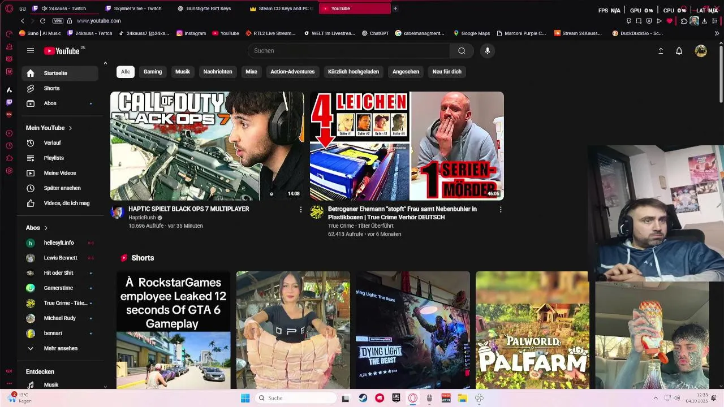Go to Startseite in sidebar
This screenshot has width=724, height=407.
[x=60, y=73]
